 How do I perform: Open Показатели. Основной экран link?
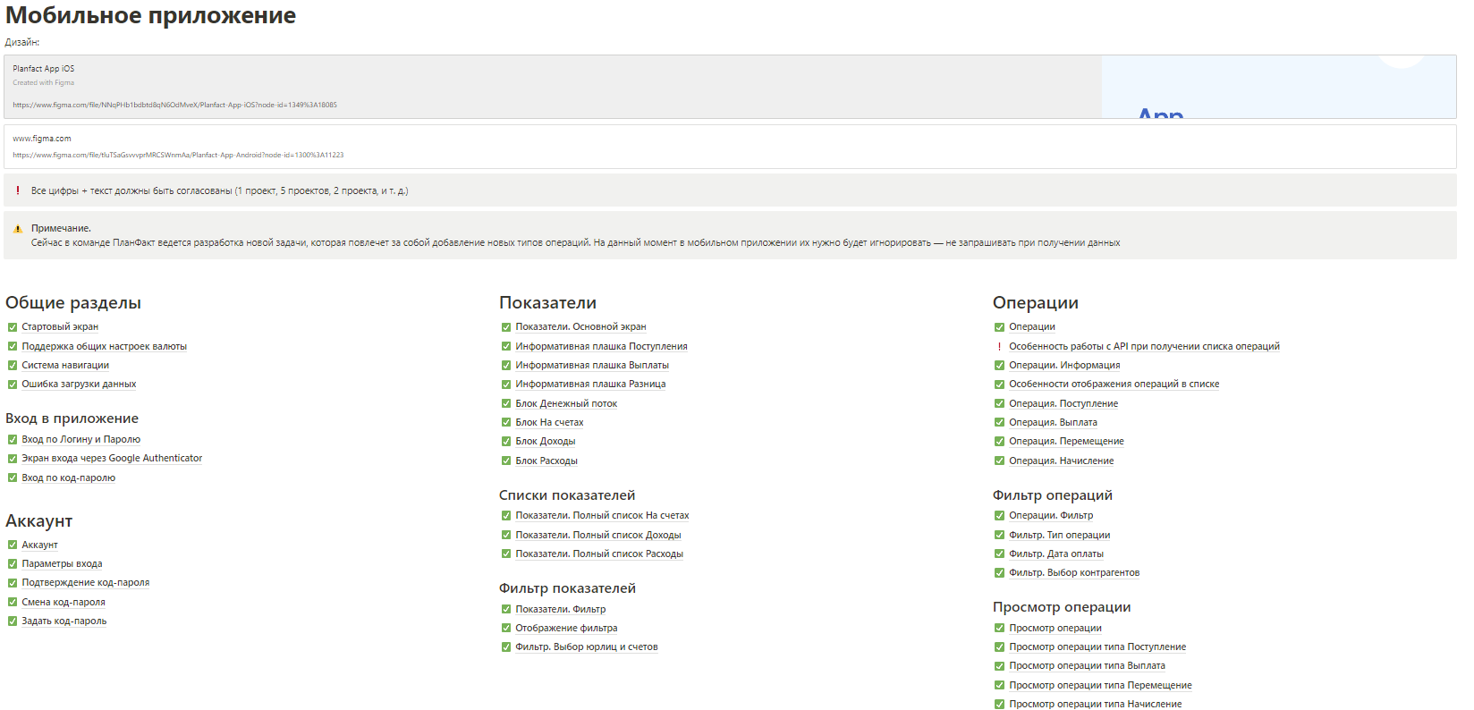[x=580, y=327]
